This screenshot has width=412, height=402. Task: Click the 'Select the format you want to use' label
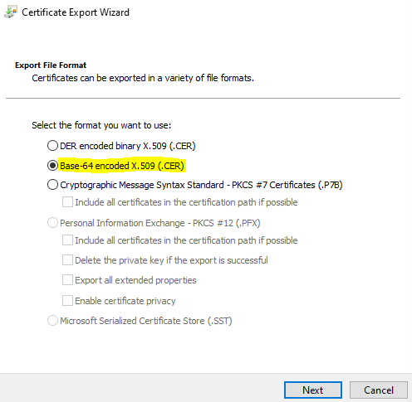pos(101,125)
